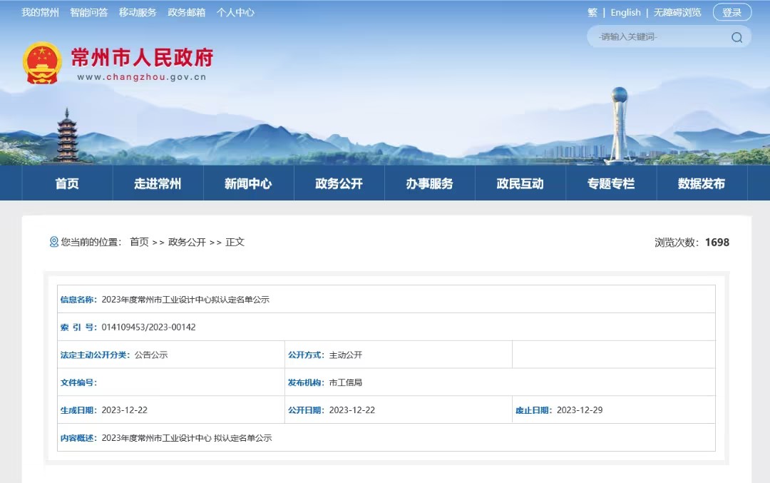This screenshot has width=770, height=483.
Task: Open 政务邮箱 government mailbox
Action: coord(186,12)
